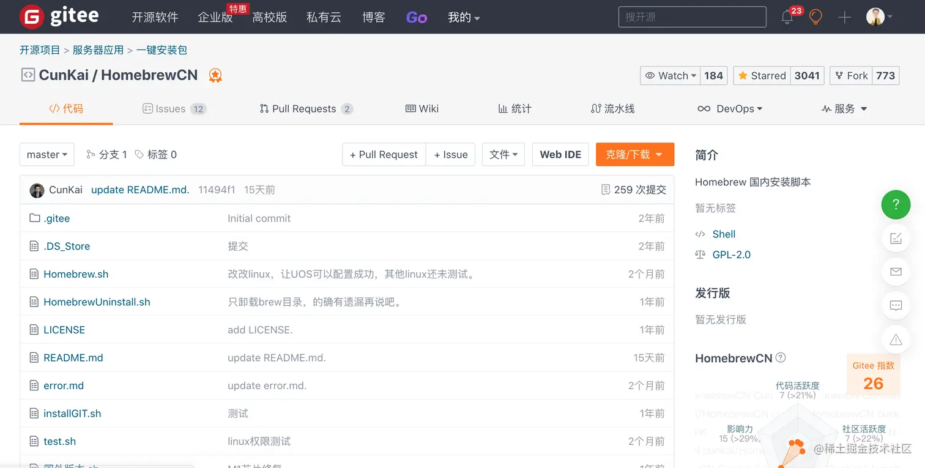Click the plus icon in header

pos(844,17)
